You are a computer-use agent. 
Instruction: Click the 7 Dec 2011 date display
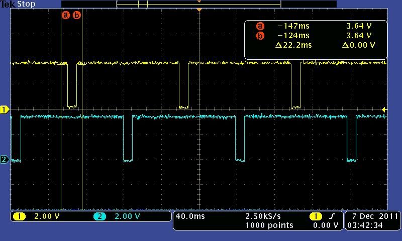pos(372,216)
